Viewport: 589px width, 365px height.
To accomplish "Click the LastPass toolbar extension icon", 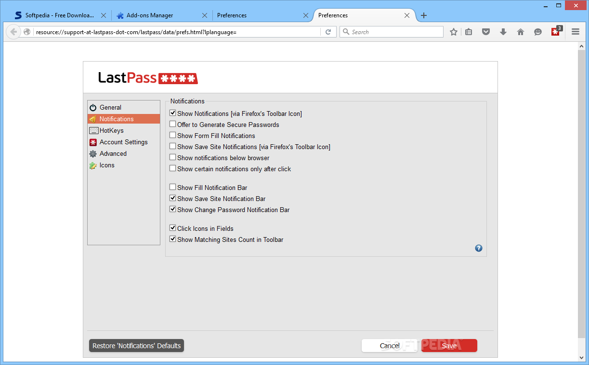I will [556, 32].
